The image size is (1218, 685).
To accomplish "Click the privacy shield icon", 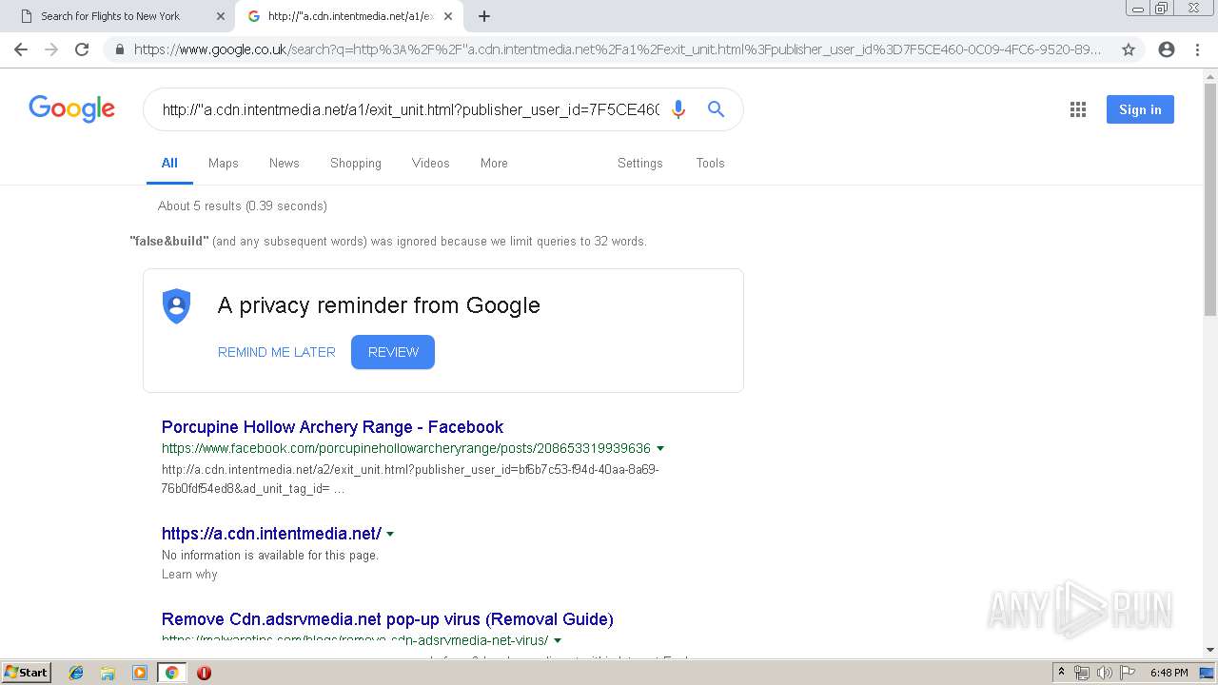I will 177,306.
